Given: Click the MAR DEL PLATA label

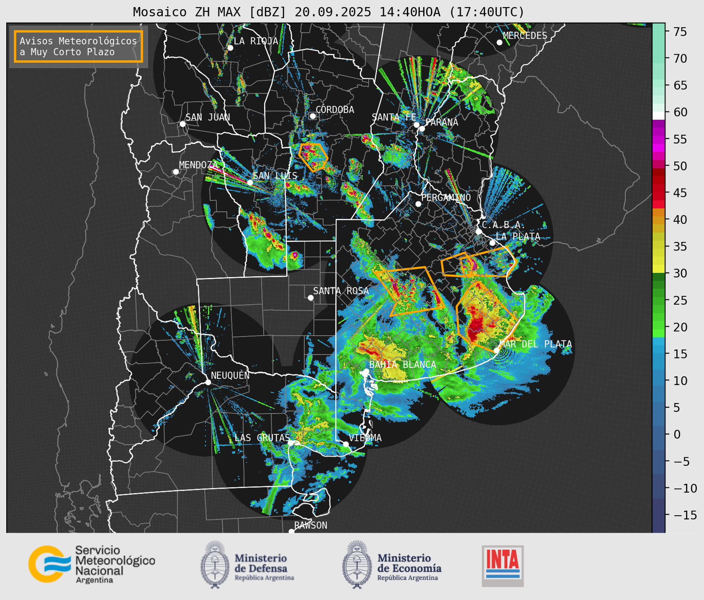Looking at the screenshot, I should (535, 344).
